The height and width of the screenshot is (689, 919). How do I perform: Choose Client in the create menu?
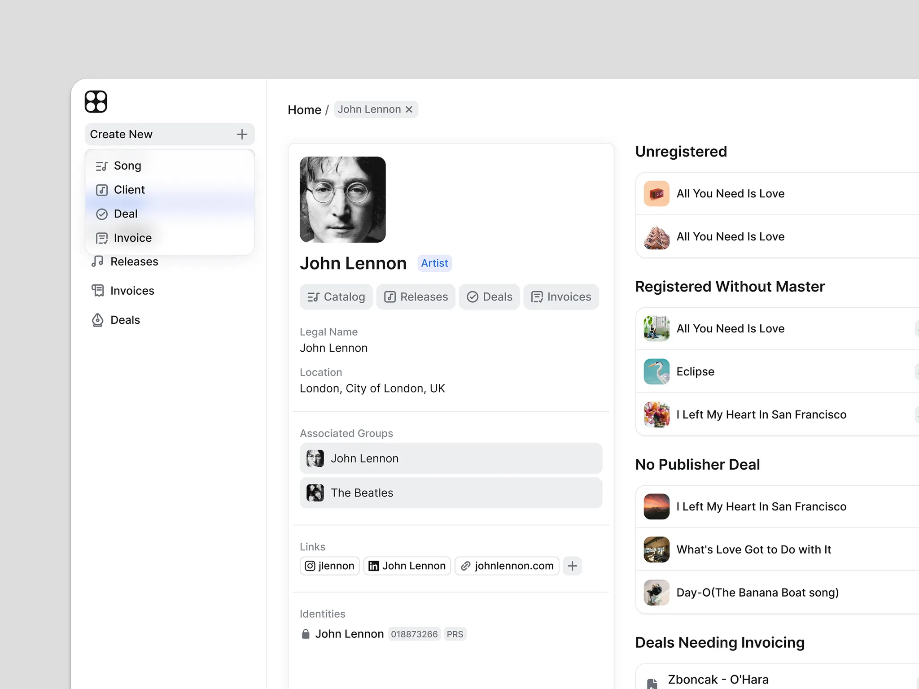point(129,190)
